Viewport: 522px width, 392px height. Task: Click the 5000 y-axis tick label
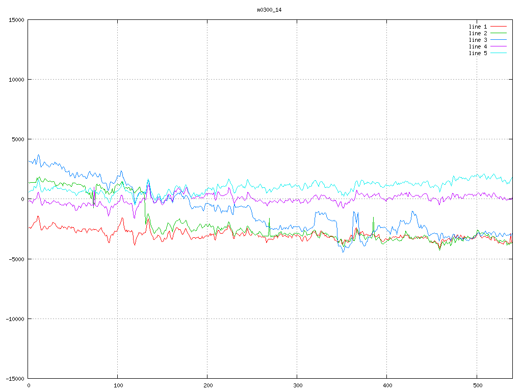(17, 139)
